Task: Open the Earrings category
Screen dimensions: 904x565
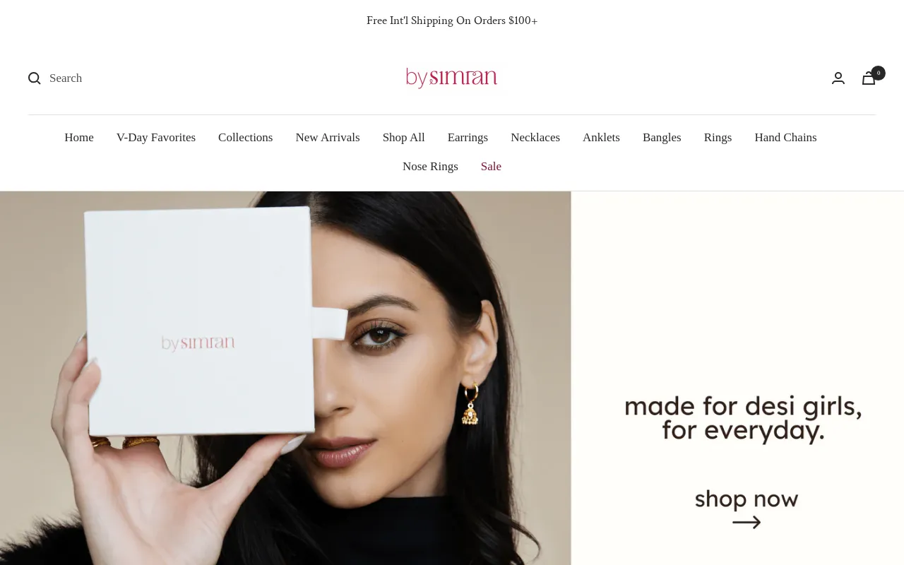Action: (468, 138)
